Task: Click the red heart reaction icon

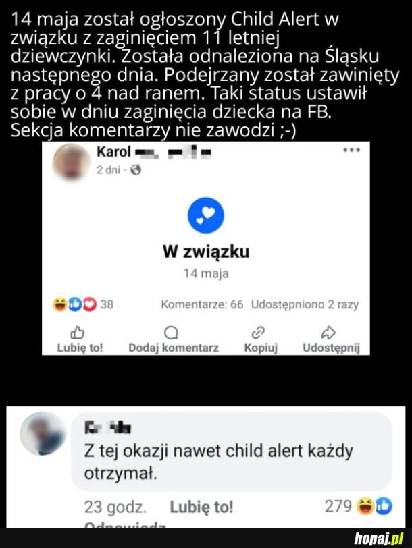Action: click(x=90, y=304)
